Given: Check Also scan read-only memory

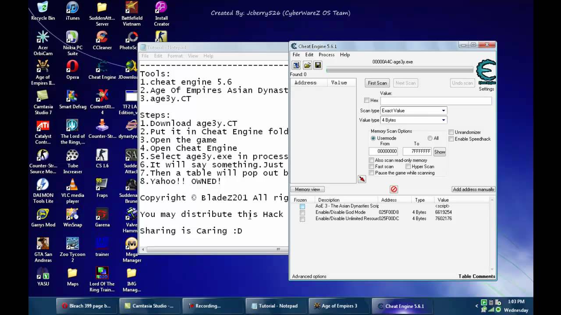Looking at the screenshot, I should pos(372,161).
